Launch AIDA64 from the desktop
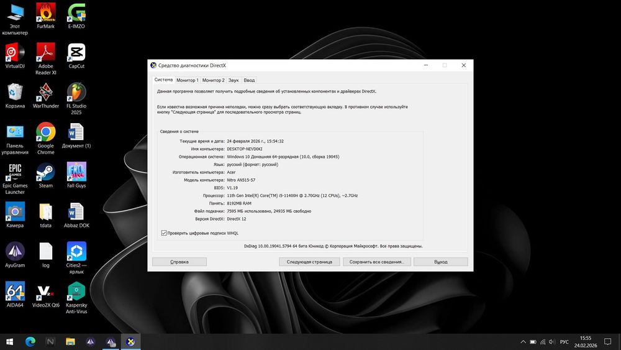621x350 pixels. click(15, 295)
